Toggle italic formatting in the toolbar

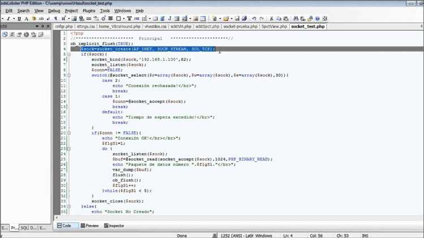coord(8,19)
